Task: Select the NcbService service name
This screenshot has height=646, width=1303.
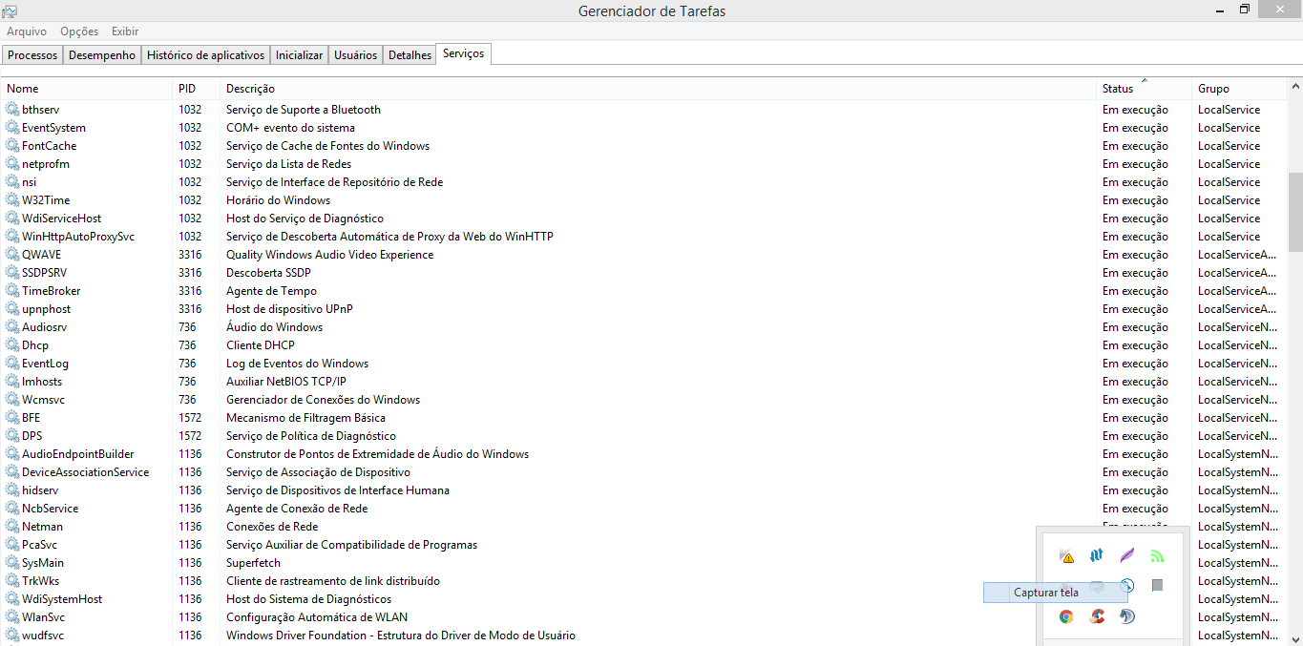Action: click(x=51, y=509)
